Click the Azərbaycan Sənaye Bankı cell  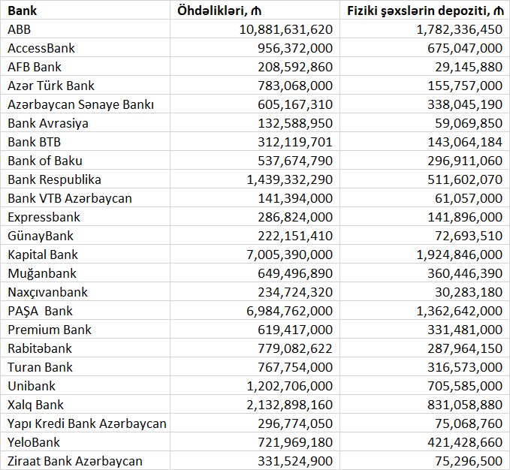[85, 104]
